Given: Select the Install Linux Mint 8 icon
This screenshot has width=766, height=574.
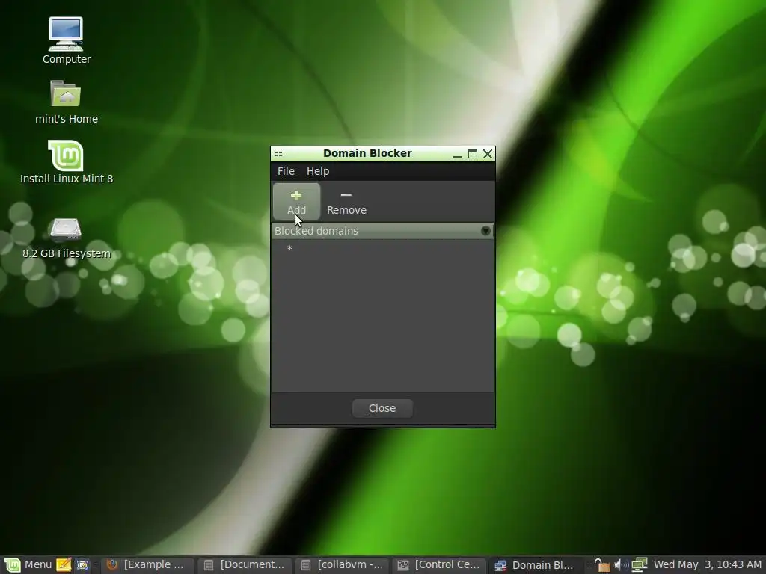Looking at the screenshot, I should 67,162.
